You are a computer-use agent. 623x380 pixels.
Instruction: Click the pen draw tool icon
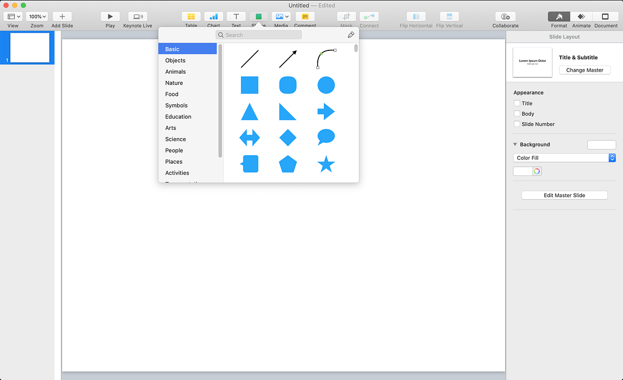point(351,35)
